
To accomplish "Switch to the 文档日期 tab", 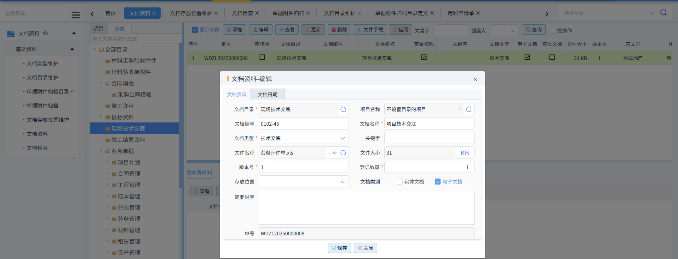I will (x=267, y=95).
